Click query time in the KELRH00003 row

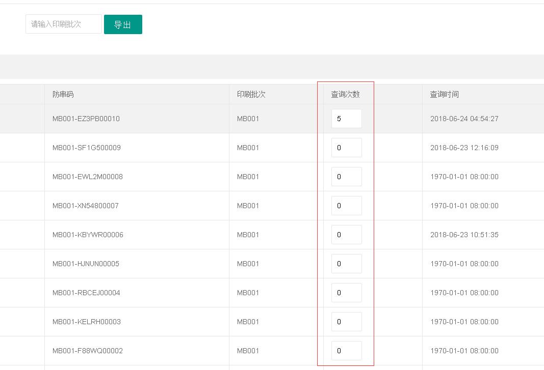tap(464, 322)
